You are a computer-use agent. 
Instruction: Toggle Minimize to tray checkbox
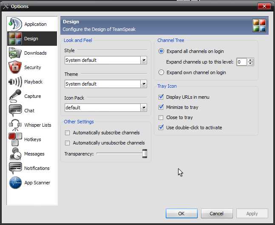(x=161, y=107)
